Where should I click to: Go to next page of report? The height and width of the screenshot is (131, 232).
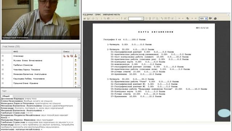[192, 19]
